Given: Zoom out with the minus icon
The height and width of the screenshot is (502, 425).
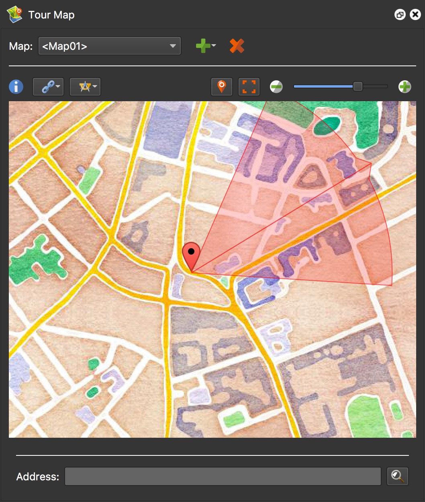Looking at the screenshot, I should point(276,87).
